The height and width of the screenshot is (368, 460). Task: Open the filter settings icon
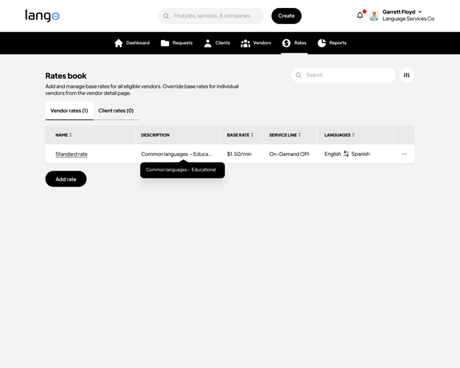point(407,75)
